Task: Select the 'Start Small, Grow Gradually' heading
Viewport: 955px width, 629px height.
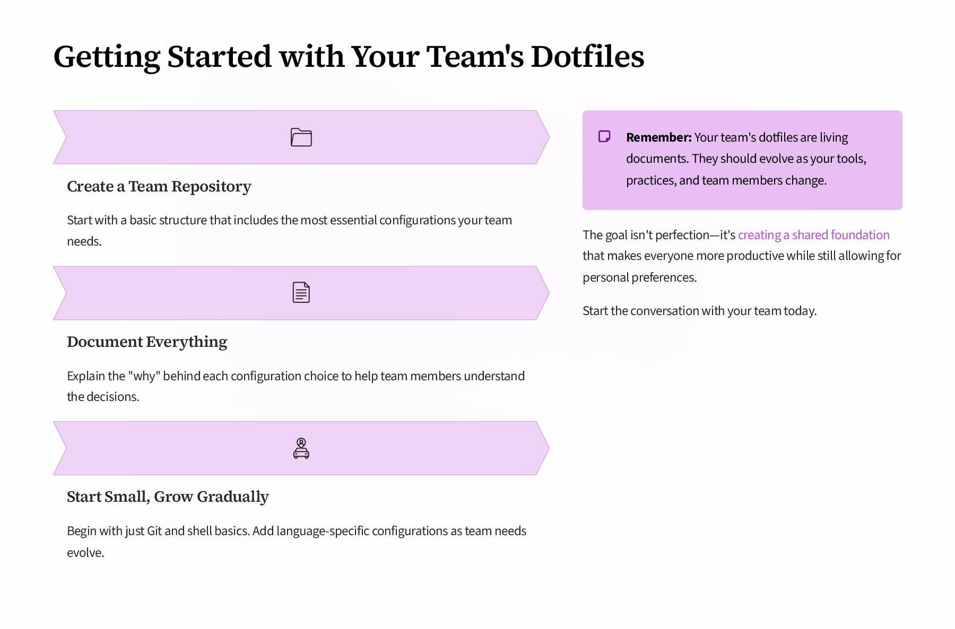Action: click(168, 497)
